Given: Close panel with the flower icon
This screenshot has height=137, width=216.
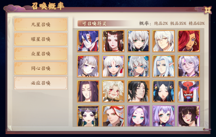Looking at the screenshot, I should point(208,10).
